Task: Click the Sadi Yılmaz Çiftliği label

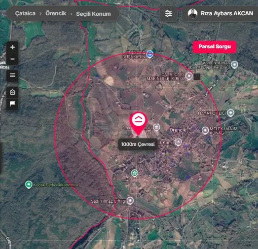Action: pos(109,201)
